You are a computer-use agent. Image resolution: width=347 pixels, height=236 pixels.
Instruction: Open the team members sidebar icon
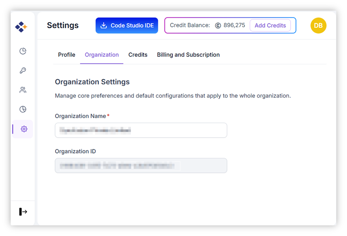(22, 90)
